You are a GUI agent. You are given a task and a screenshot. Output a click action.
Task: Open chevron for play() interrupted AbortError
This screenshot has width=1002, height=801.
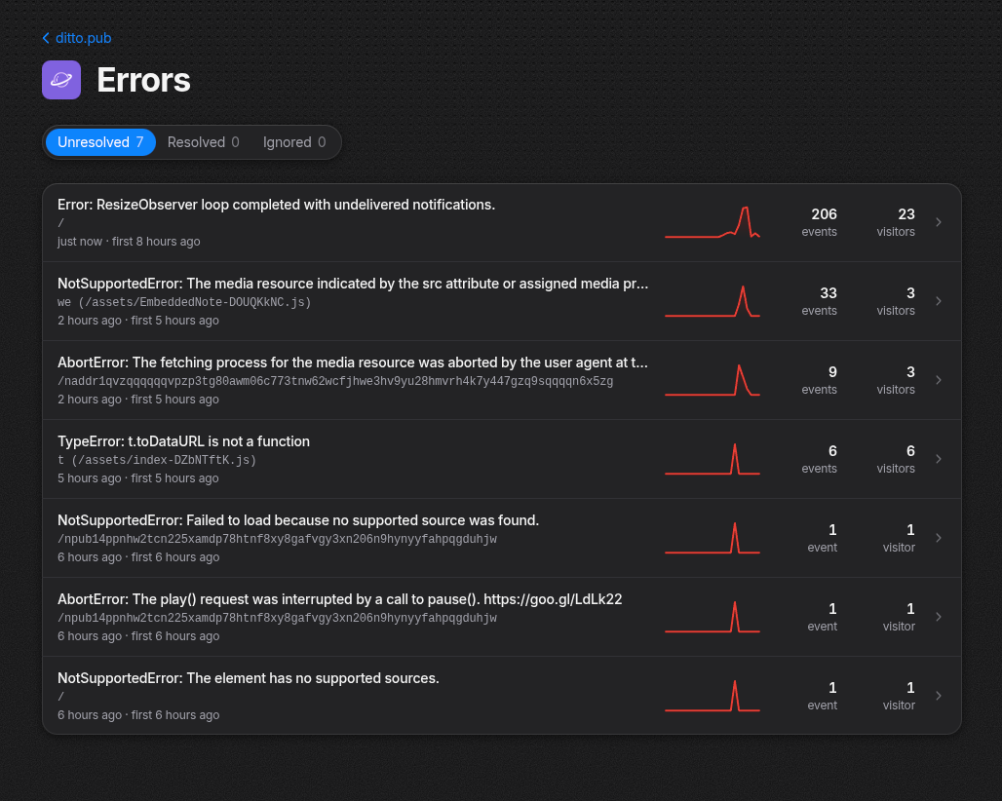coord(938,617)
